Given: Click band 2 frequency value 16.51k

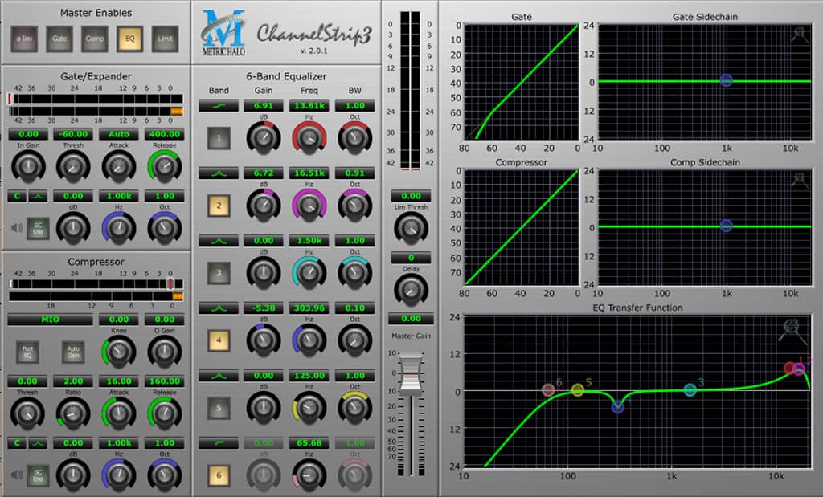Looking at the screenshot, I should 309,173.
